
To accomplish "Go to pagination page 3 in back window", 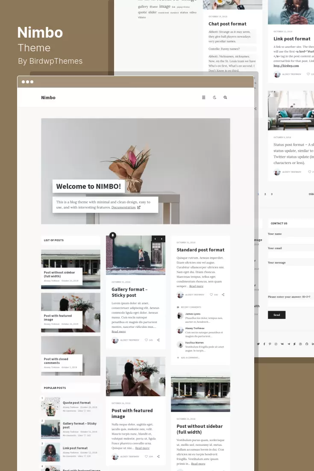I will (x=272, y=194).
